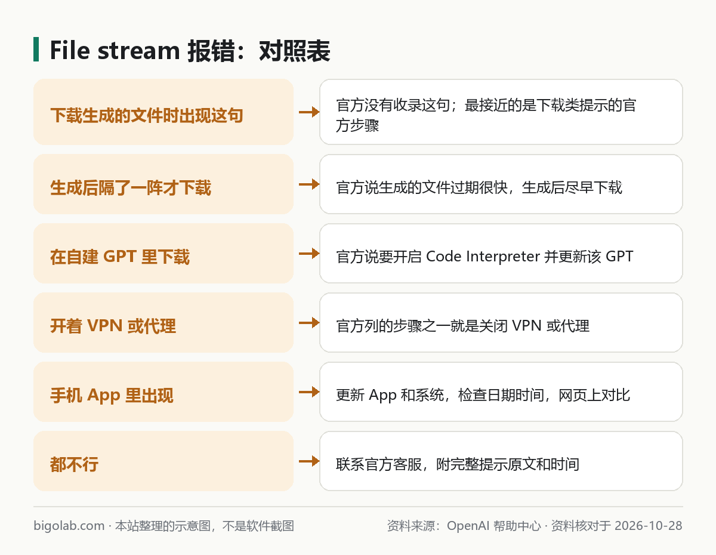This screenshot has height=555, width=716.
Task: Click the answer '官方说生成的文件过期很快，生成后尽早下载'
Action: [x=501, y=184]
